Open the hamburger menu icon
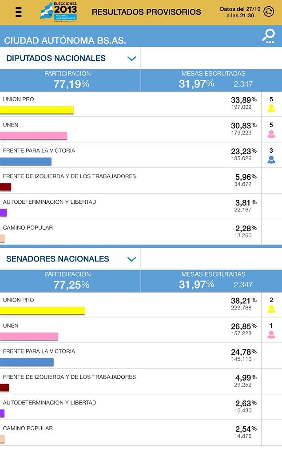The image size is (282, 452). (19, 12)
